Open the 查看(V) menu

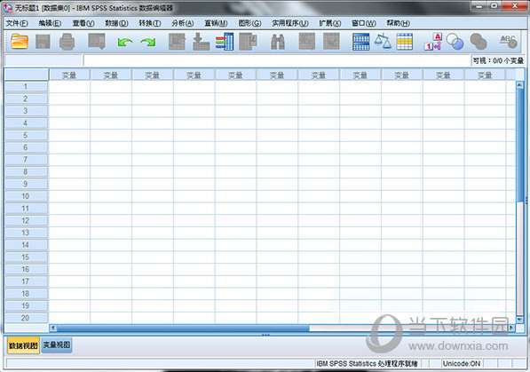(83, 23)
